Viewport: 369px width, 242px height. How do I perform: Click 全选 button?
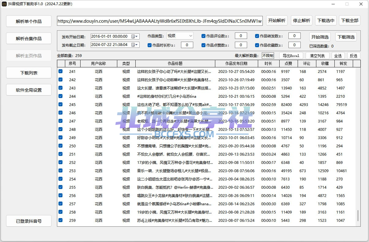(338, 56)
